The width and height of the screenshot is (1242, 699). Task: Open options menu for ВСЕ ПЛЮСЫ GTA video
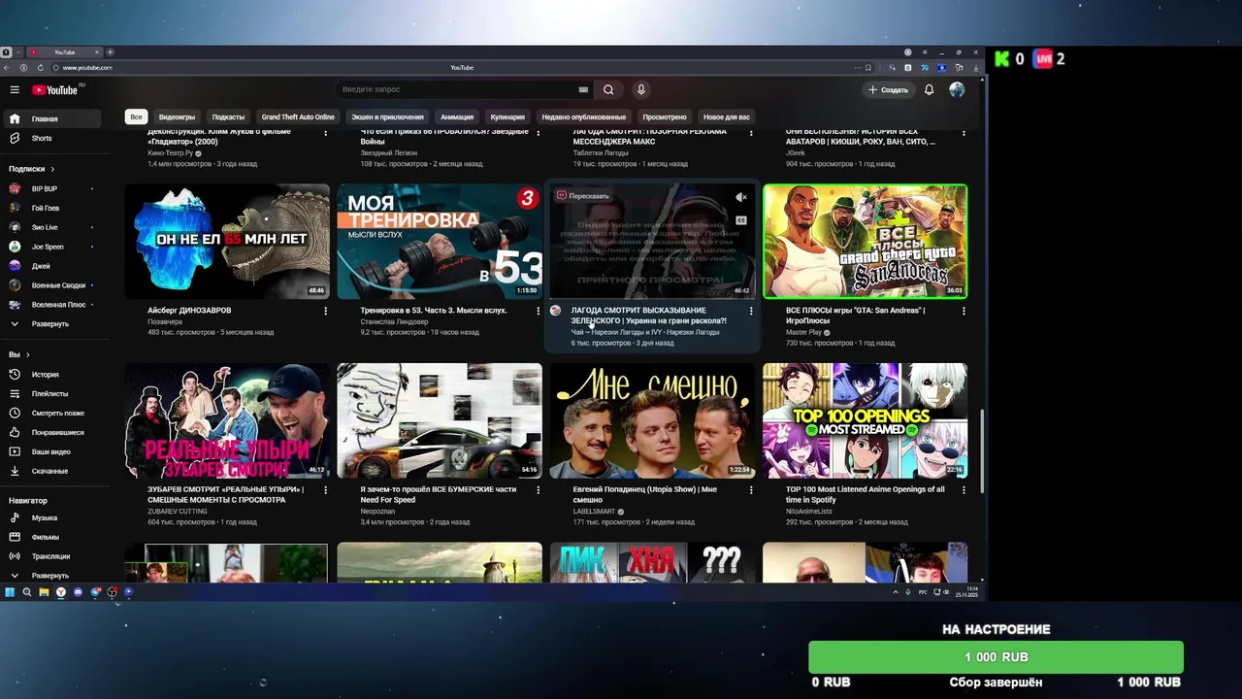click(x=964, y=311)
